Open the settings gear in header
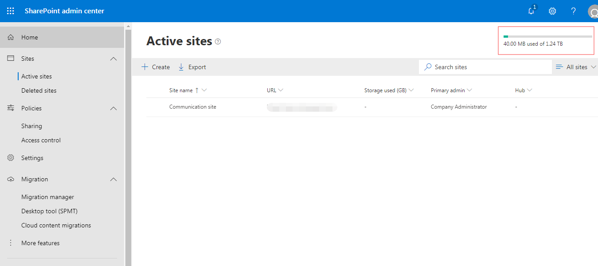Viewport: 598px width, 266px height. (552, 11)
